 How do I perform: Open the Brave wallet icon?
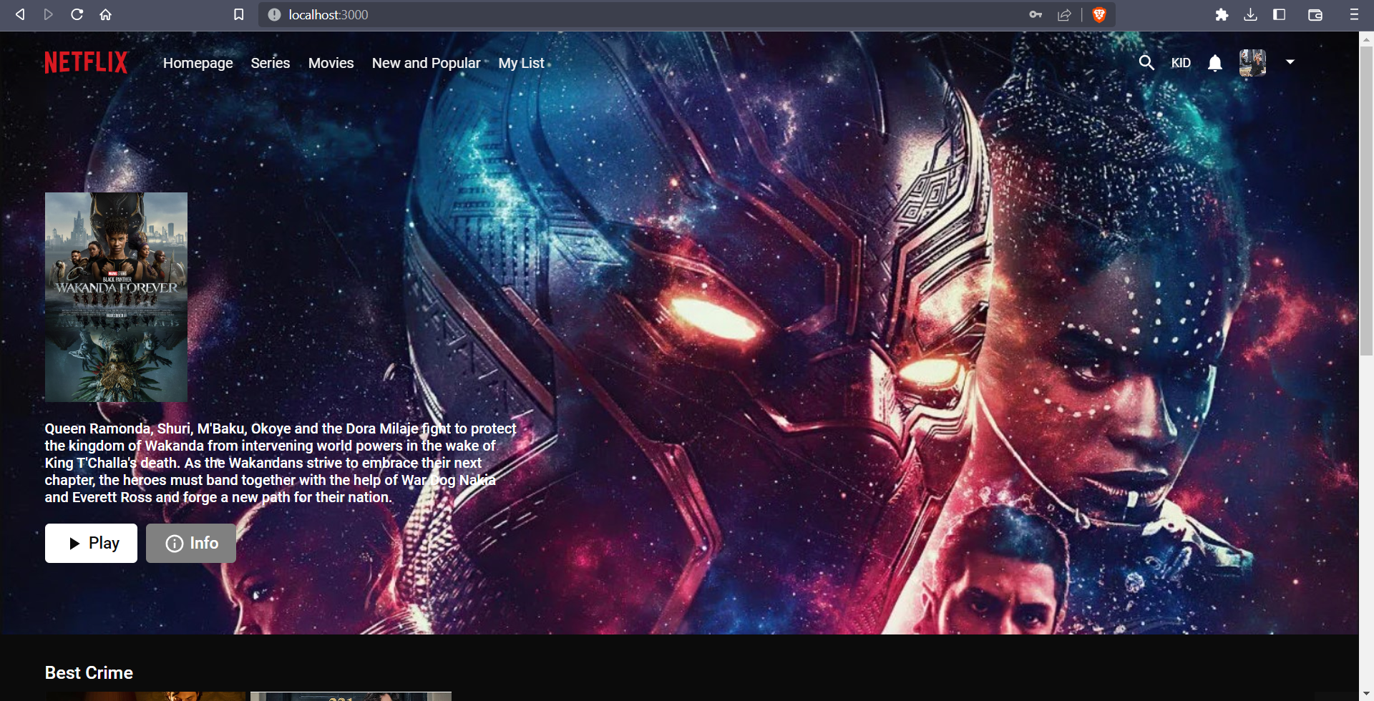[1315, 14]
